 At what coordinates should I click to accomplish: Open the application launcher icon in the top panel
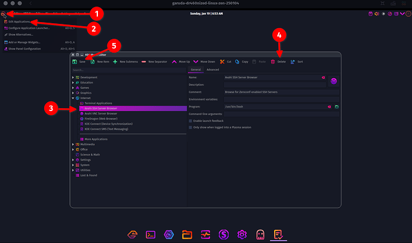coord(3,14)
